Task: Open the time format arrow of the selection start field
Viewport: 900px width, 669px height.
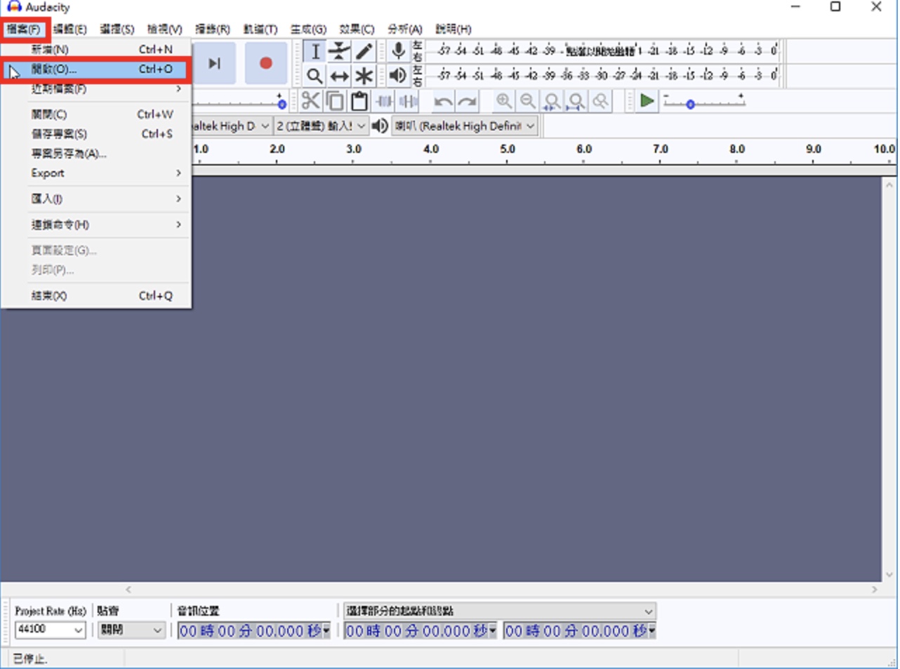Action: coord(492,631)
